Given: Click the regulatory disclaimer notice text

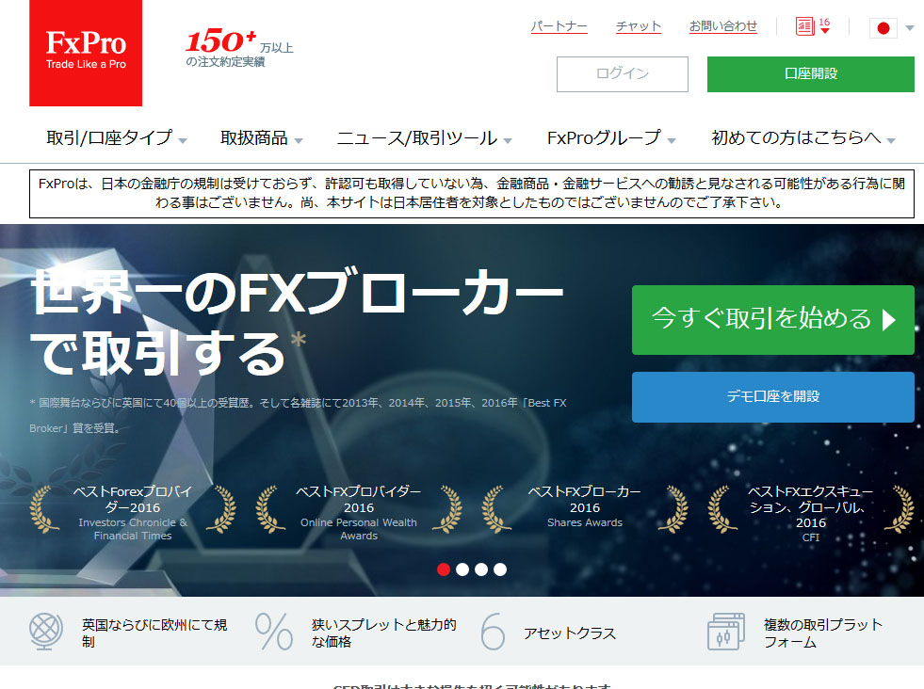Looking at the screenshot, I should [472, 193].
